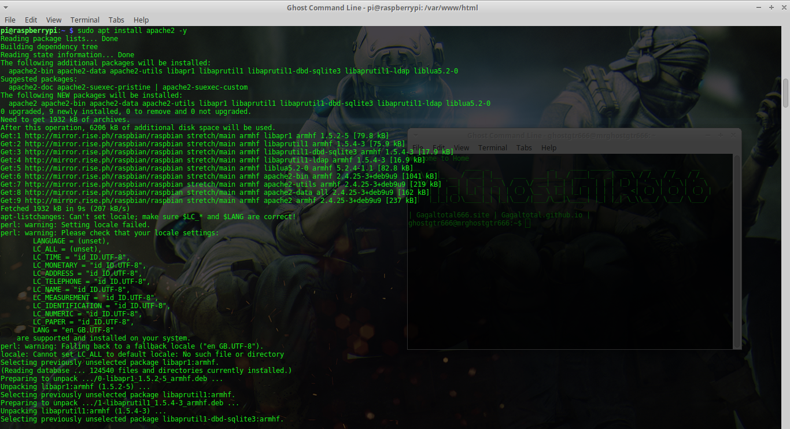Click the 'Reading database ... 124540 files' line
Image resolution: width=790 pixels, height=429 pixels.
146,371
